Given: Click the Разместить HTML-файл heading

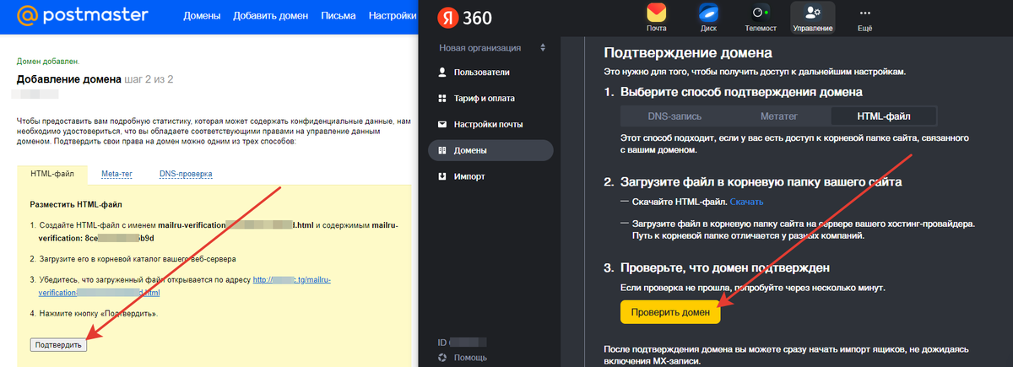Looking at the screenshot, I should point(76,204).
